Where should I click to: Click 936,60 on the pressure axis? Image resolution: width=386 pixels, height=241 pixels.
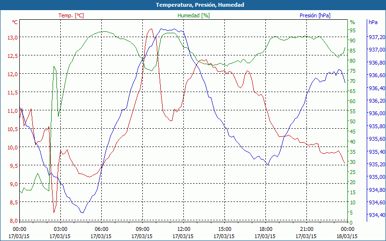(377, 75)
